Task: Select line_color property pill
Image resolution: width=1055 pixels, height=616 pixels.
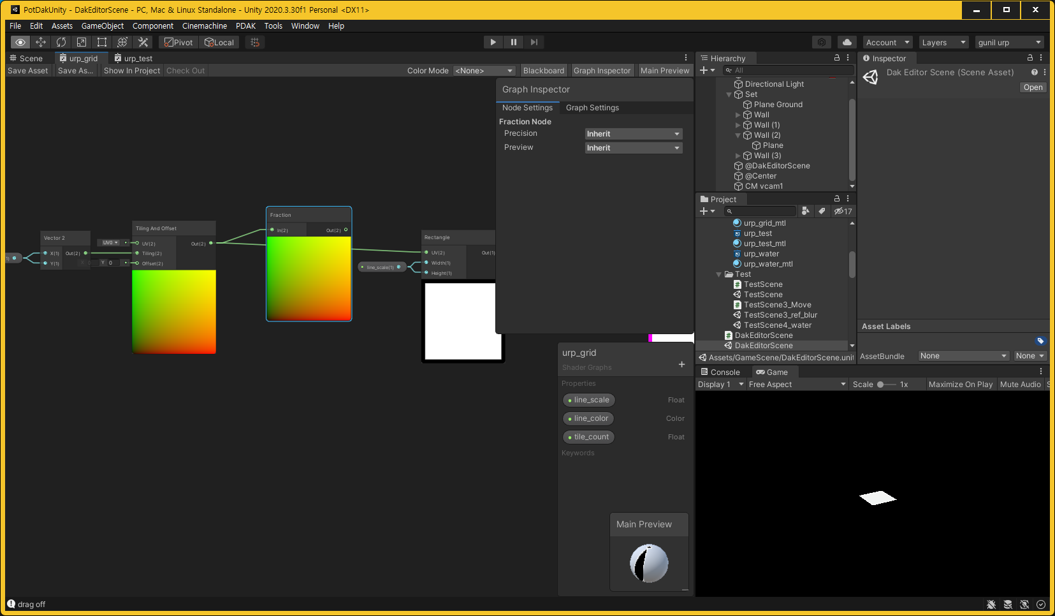Action: pos(588,418)
